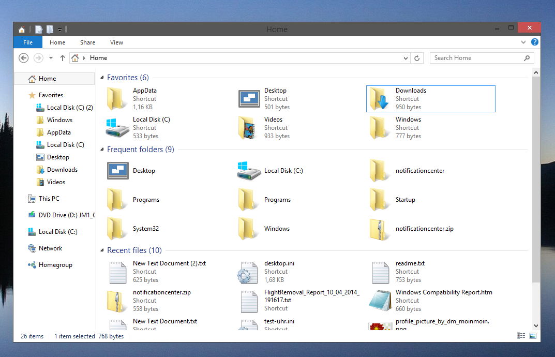Refresh the Home folder view
This screenshot has width=555, height=357.
click(x=417, y=58)
